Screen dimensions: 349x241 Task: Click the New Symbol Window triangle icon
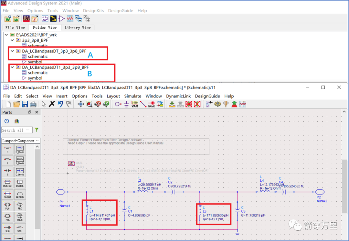[x=62, y=19]
